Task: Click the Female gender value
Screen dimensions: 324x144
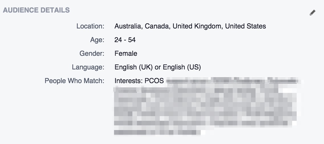Action: click(126, 54)
